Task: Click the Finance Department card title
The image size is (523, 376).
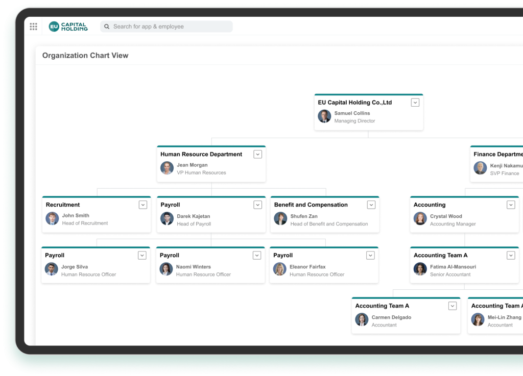Action: coord(498,154)
